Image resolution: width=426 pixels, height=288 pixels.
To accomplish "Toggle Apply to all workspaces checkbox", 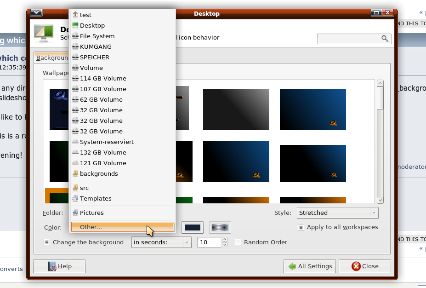I will tap(301, 227).
